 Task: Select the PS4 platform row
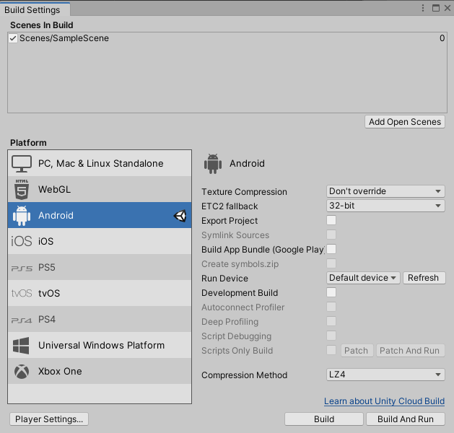pyautogui.click(x=100, y=319)
